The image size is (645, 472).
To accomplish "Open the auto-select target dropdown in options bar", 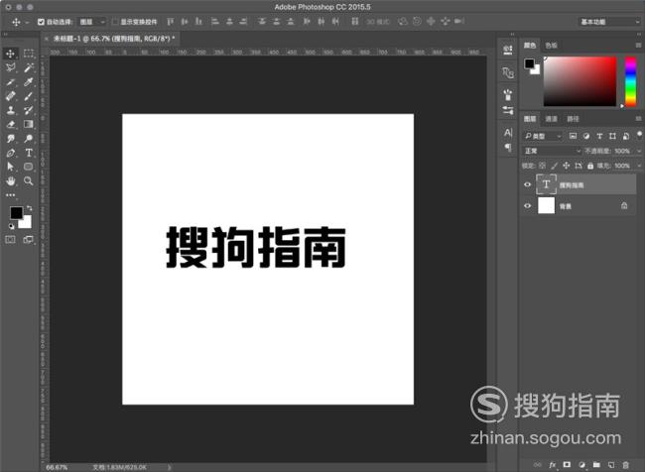I will (x=92, y=22).
